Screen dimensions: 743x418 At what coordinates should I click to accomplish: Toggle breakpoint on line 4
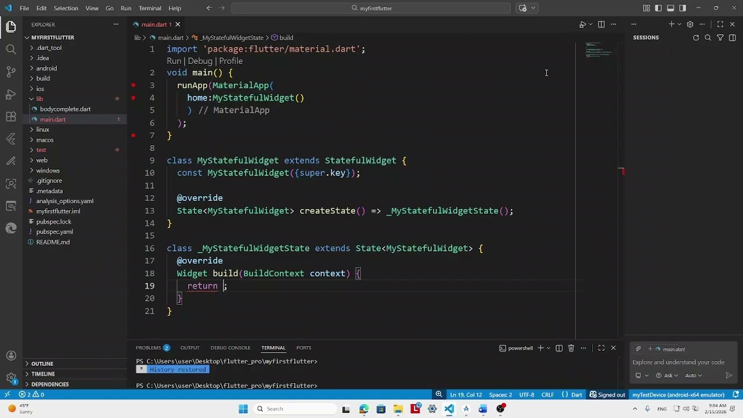point(133,98)
